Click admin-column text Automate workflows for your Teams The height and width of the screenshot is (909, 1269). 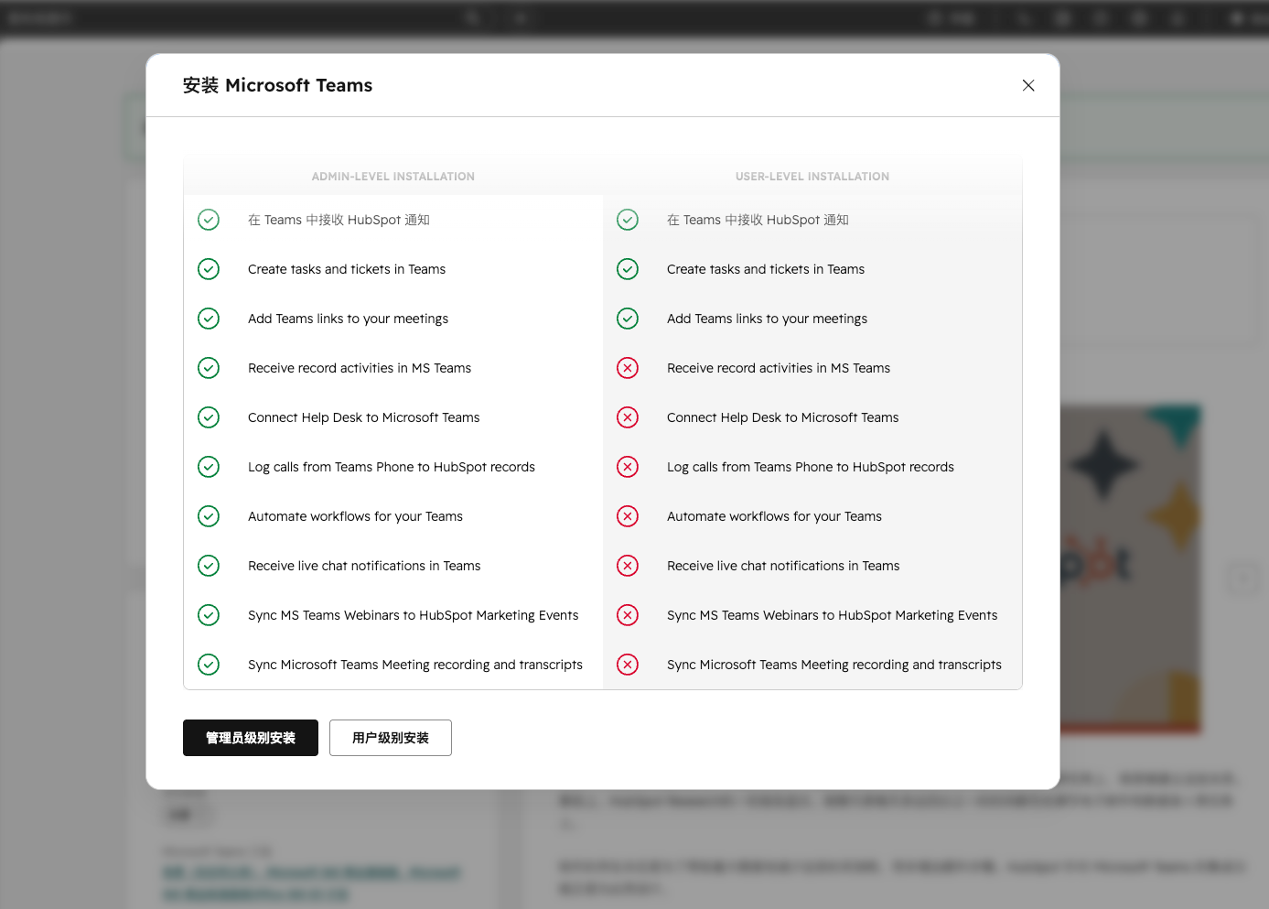point(355,516)
